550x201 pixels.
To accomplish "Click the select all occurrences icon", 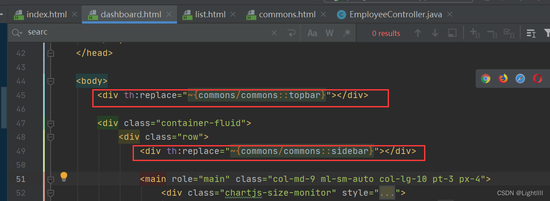I will [x=452, y=33].
